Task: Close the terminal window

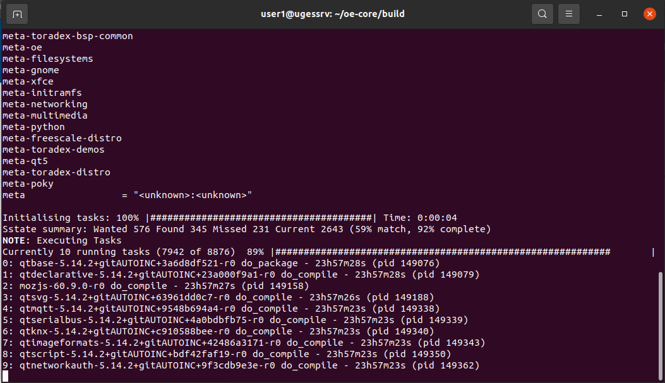Action: (x=649, y=14)
